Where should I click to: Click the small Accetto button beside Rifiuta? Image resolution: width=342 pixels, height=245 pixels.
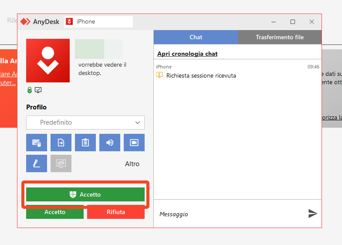[x=55, y=212]
